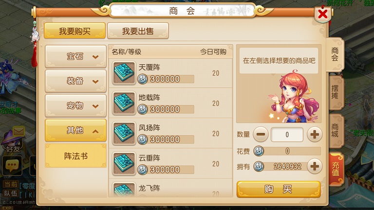Increase quantity with the plus button
Image resolution: width=374 pixels, height=210 pixels.
pos(315,135)
